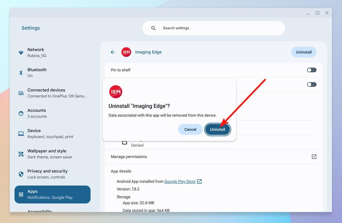The width and height of the screenshot is (342, 223).
Task: Click the Wi-Fi Network icon in sidebar
Action: point(21,53)
